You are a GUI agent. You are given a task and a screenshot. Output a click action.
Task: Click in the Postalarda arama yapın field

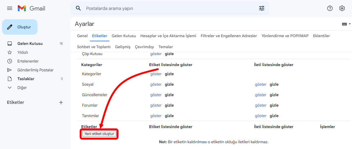click(x=170, y=8)
